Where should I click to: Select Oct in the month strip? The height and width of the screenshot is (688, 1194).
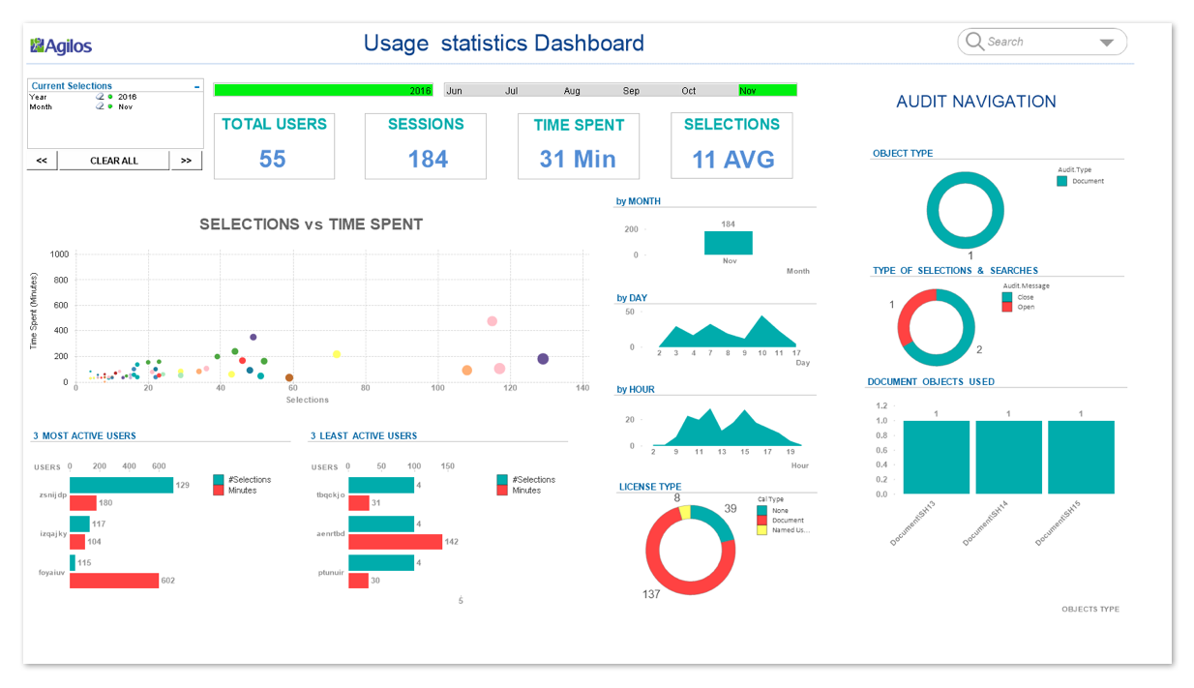688,90
